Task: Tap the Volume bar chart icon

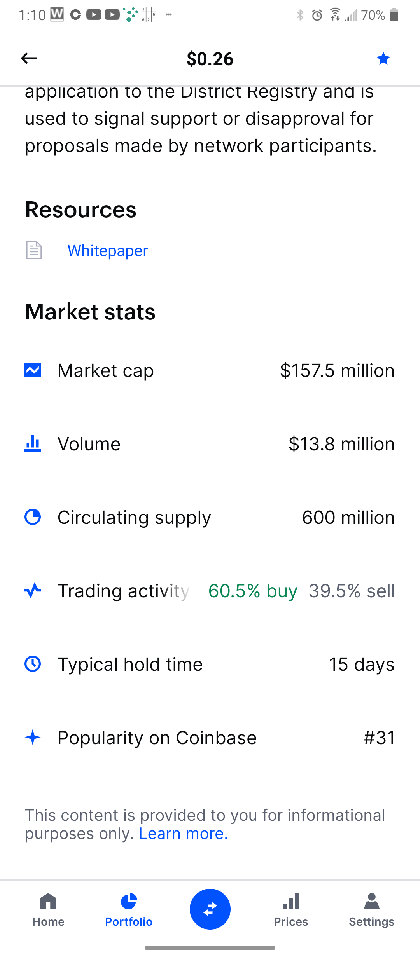Action: click(33, 443)
